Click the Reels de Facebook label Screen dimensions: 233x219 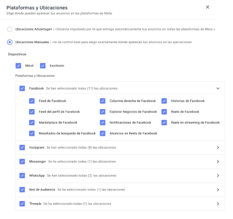[x=185, y=112]
